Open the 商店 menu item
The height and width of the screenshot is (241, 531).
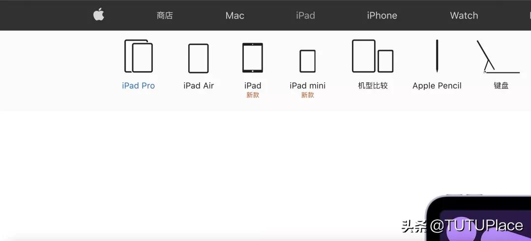point(165,16)
